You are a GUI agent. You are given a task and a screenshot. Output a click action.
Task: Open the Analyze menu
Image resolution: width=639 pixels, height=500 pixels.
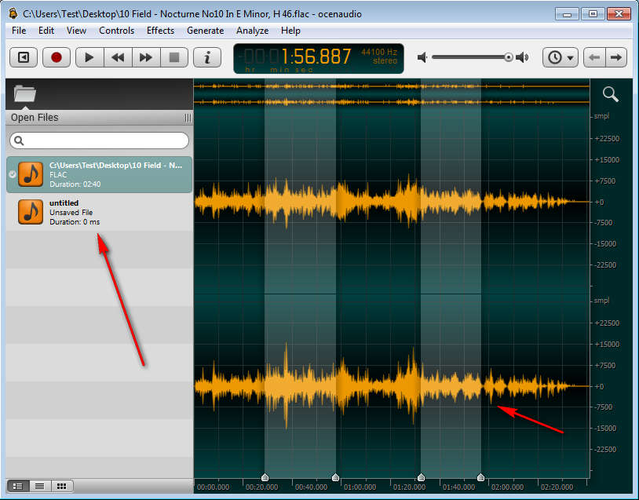[x=252, y=31]
